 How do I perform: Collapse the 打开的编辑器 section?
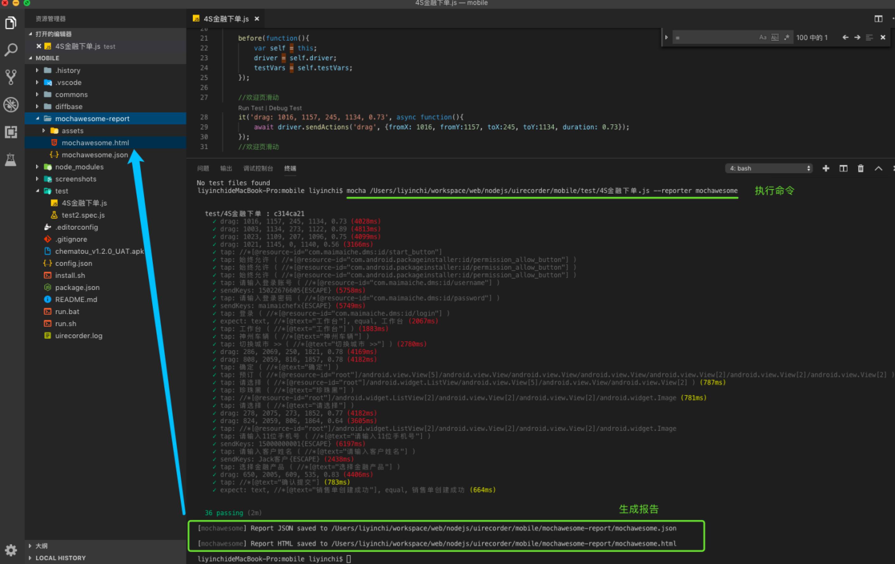click(106, 34)
